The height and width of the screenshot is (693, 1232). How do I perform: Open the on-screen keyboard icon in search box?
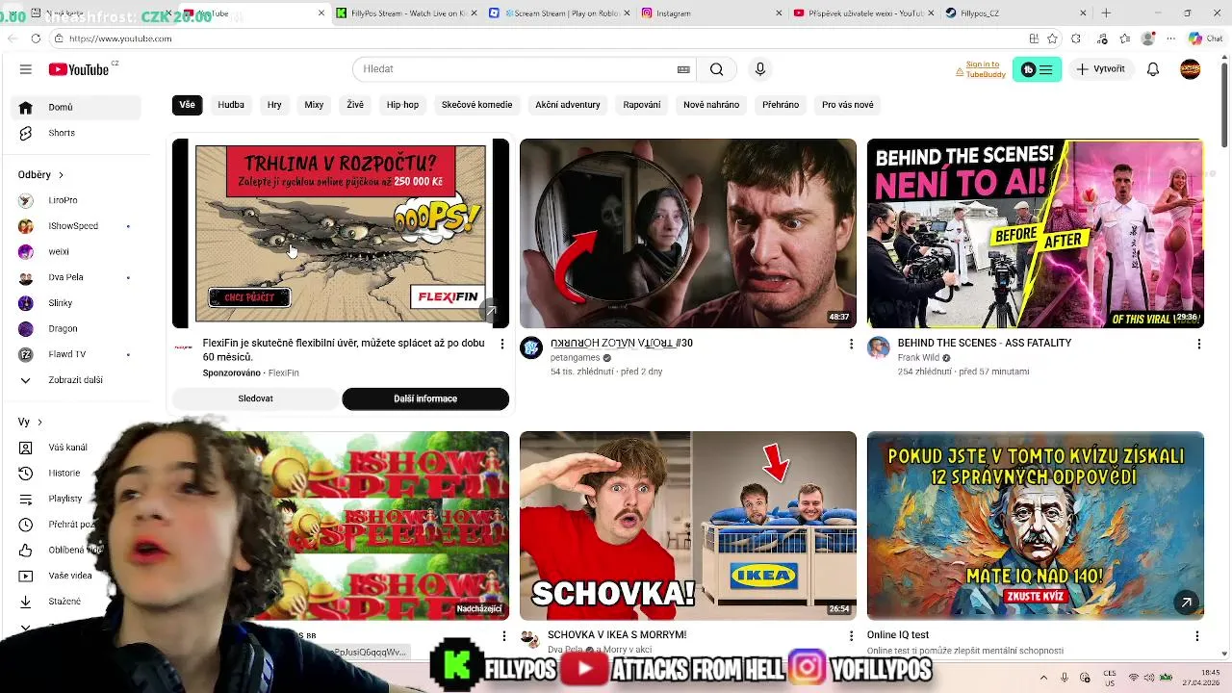[683, 69]
